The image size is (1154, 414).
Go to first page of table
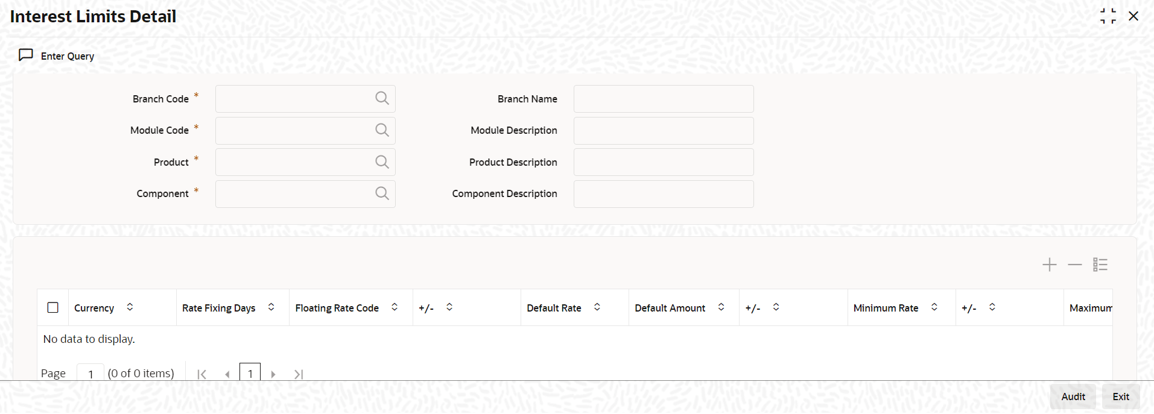(x=202, y=374)
